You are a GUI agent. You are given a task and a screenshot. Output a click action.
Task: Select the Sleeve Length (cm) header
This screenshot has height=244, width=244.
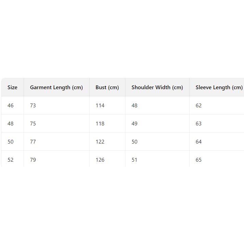pyautogui.click(x=219, y=87)
